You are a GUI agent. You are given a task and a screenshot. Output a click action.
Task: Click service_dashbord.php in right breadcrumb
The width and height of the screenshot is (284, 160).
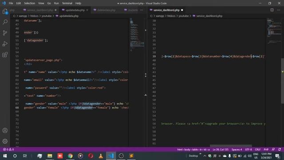[x=209, y=16]
